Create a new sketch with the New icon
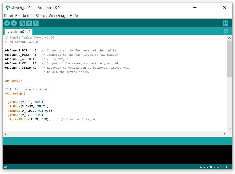Screen dimensions: 235x174 click(22, 23)
